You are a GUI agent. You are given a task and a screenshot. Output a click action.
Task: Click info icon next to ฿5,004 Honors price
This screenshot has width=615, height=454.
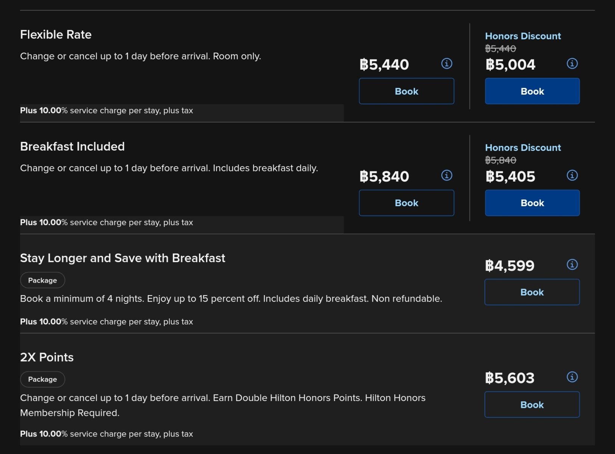point(572,64)
